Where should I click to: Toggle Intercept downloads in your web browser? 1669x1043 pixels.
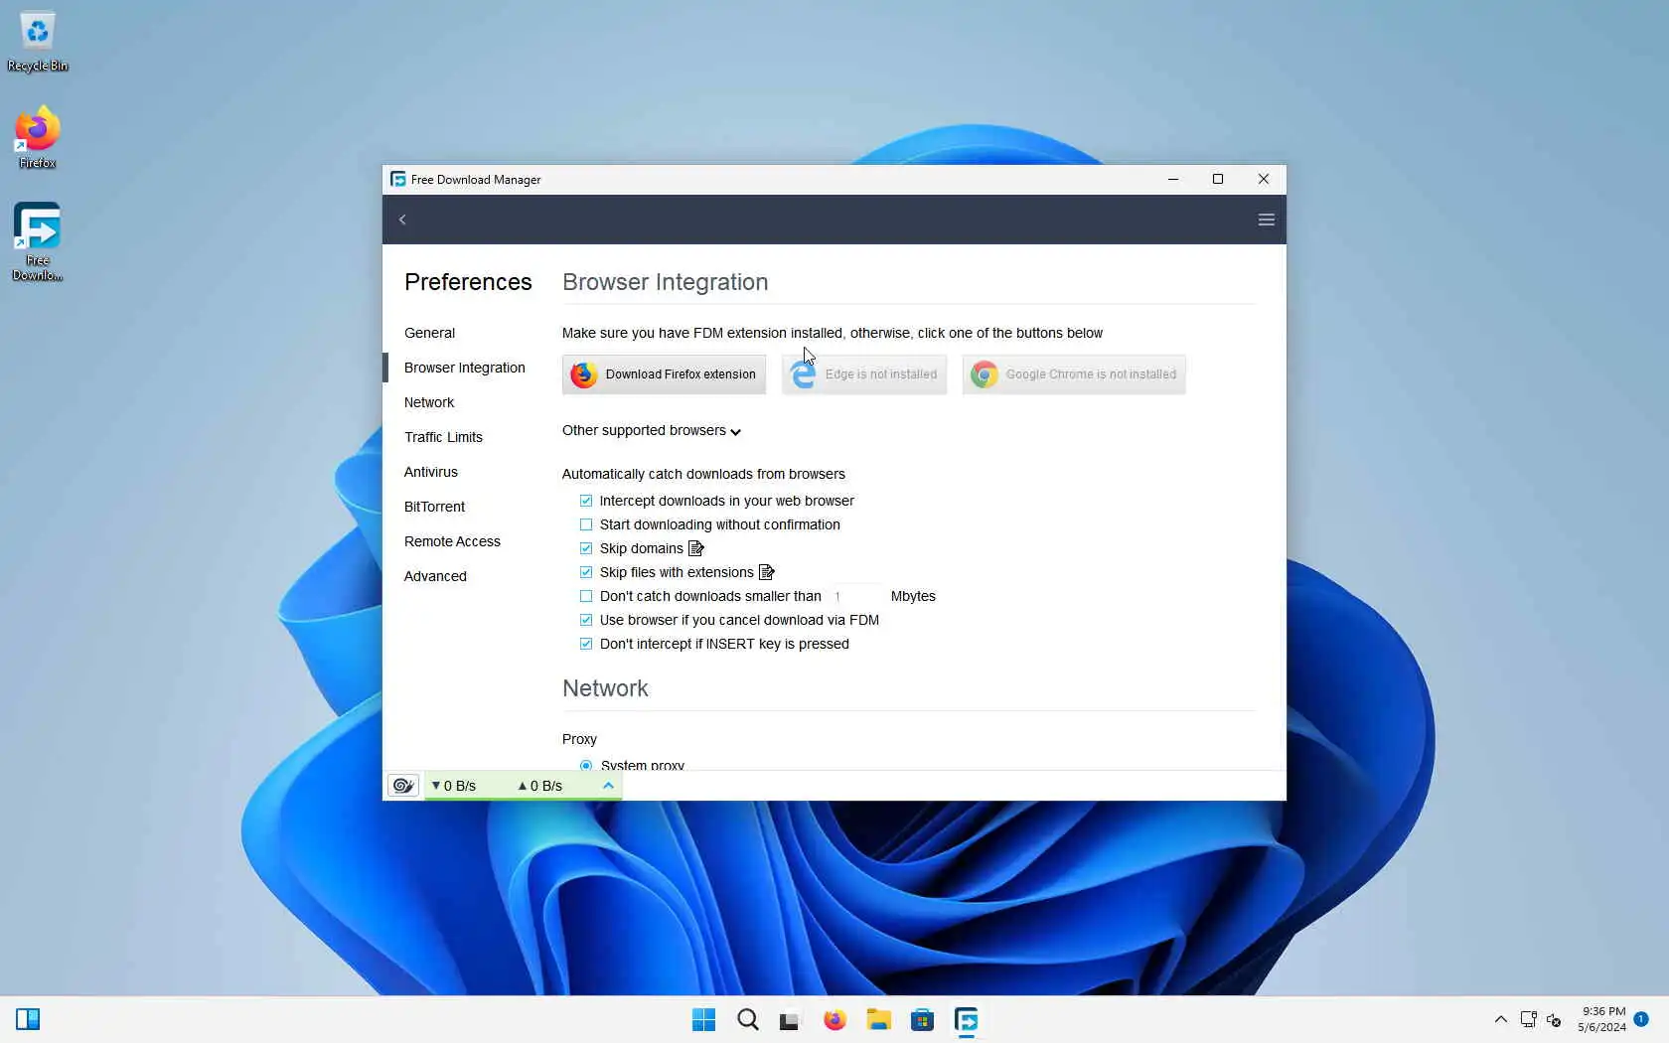pos(586,501)
